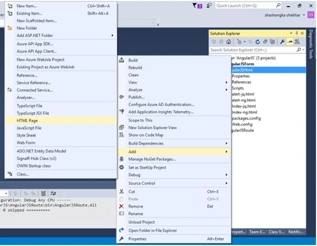
Task: Select packages.config in Solution Explorer
Action: [x=246, y=118]
